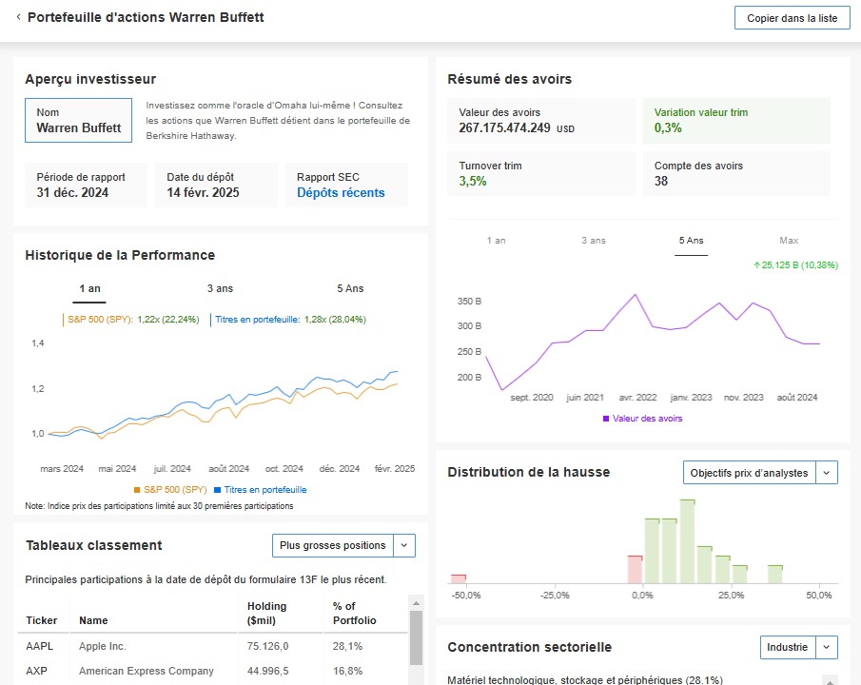Click the rankings table vertical scrollbar
This screenshot has width=861, height=685.
pyautogui.click(x=415, y=636)
